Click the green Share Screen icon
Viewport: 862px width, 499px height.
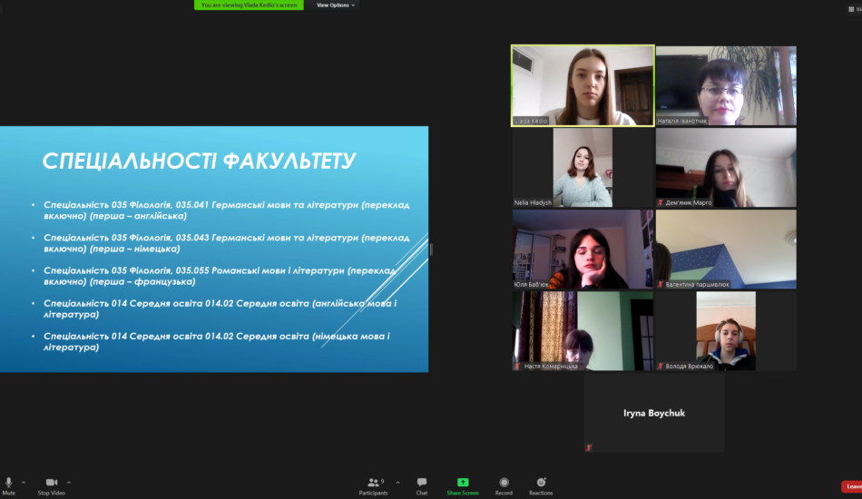[x=463, y=483]
